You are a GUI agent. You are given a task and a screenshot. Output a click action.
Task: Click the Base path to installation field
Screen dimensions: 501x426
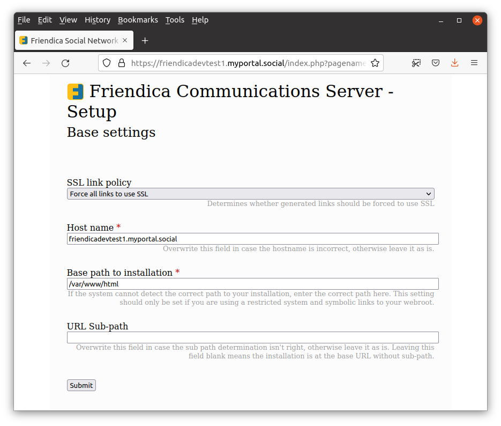click(x=252, y=284)
